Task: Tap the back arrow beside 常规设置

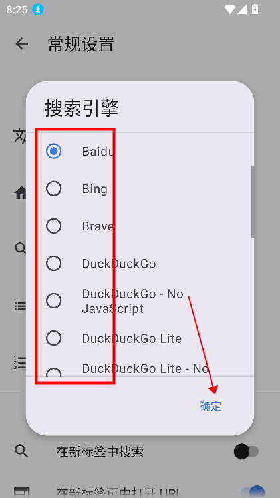Action: click(x=22, y=43)
